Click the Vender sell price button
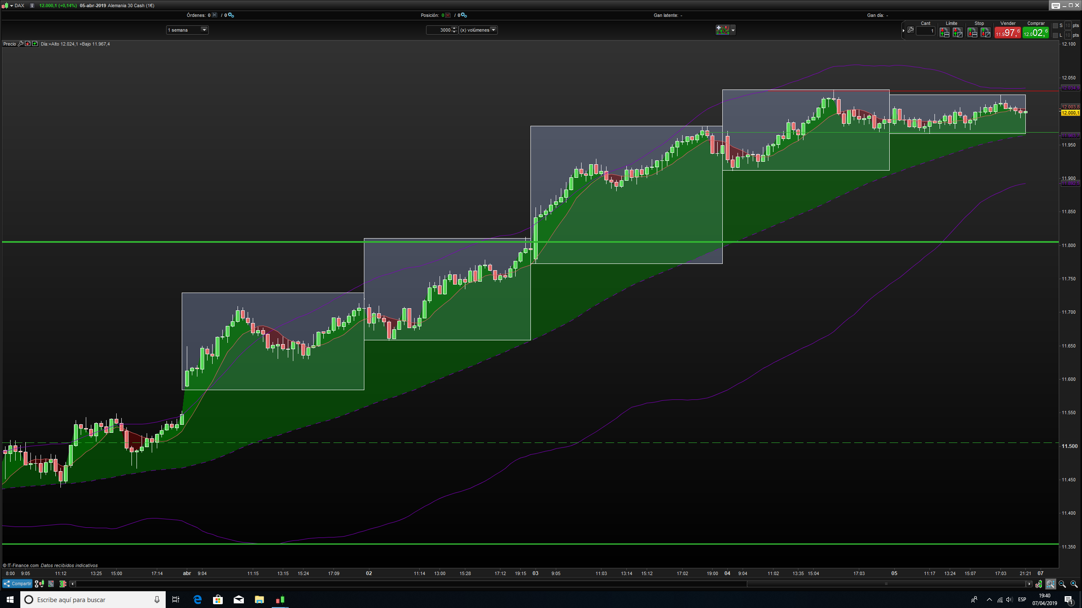Screen dimensions: 1082x608 click(x=1008, y=33)
